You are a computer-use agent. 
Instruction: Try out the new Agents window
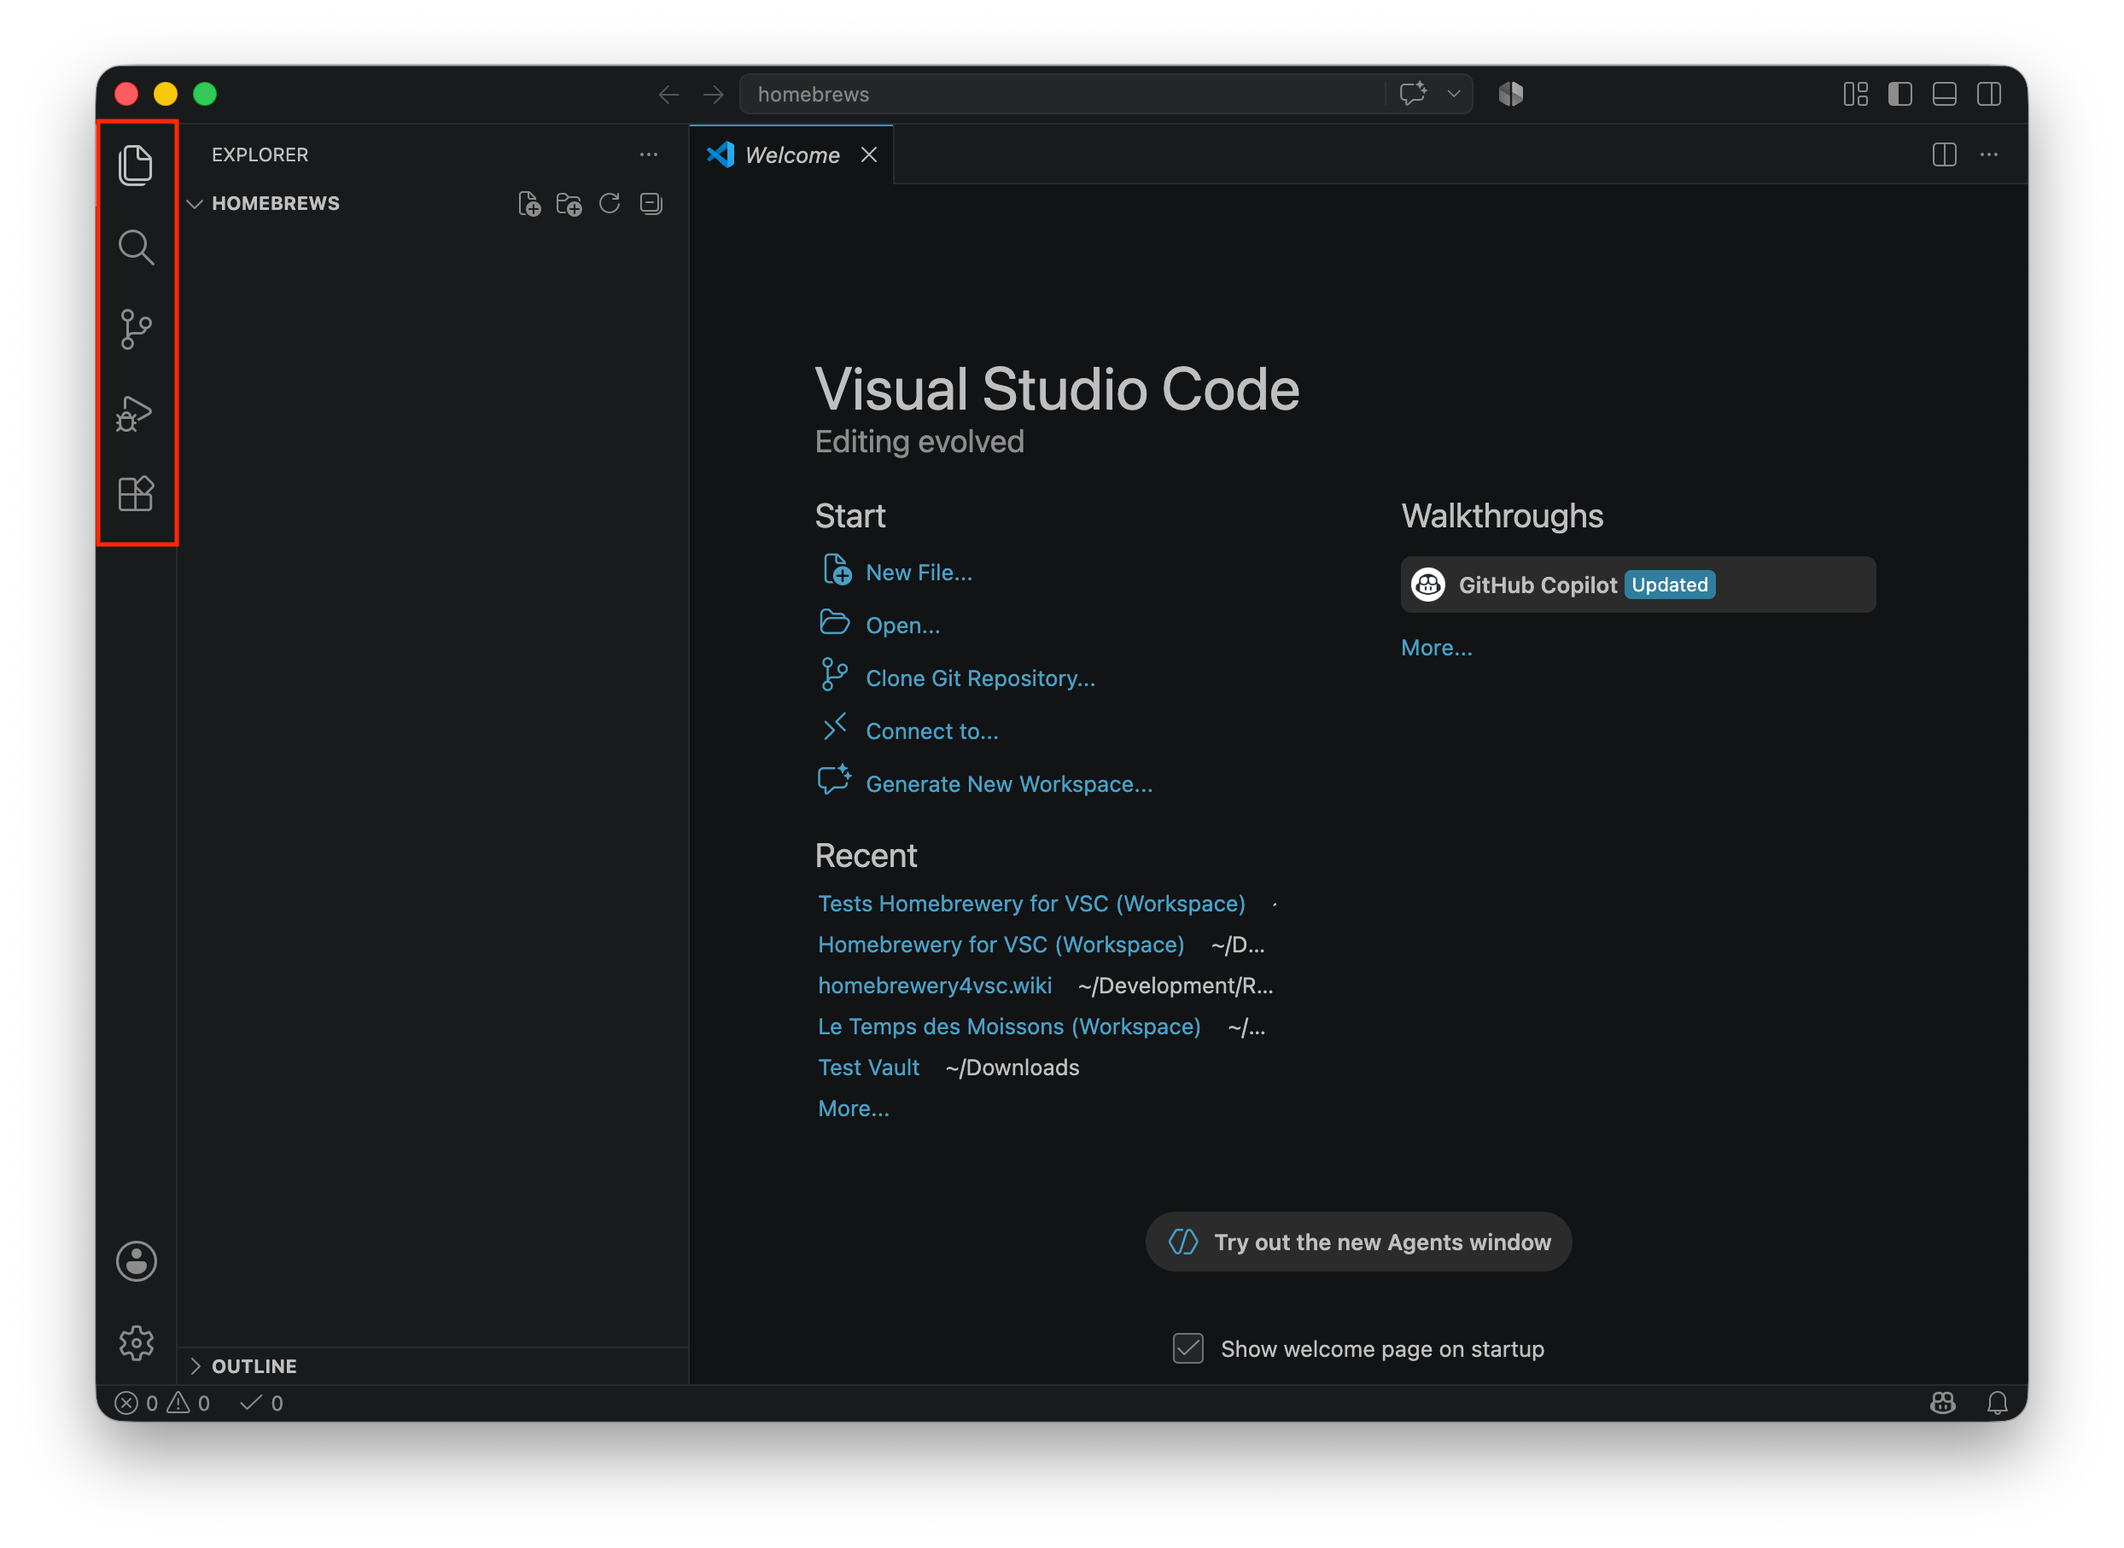1358,1242
